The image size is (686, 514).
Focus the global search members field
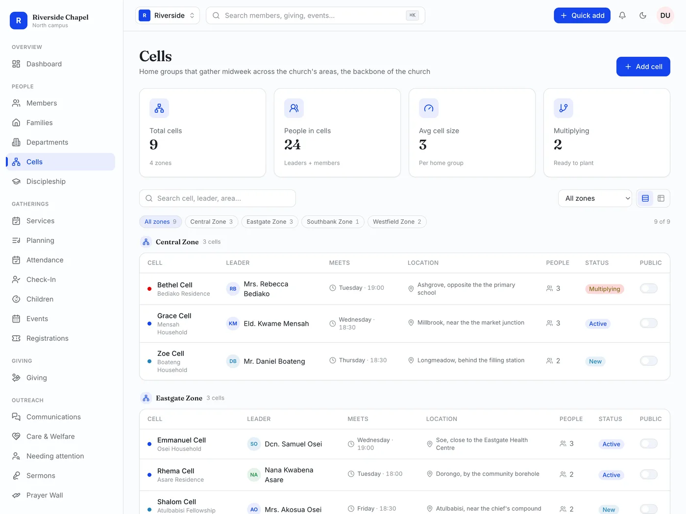point(316,16)
